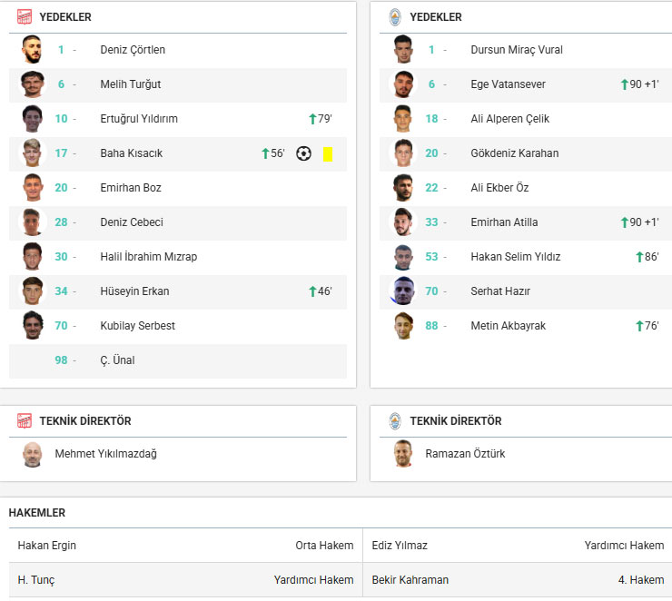Click coach Mehmet Yıkılmazdağ's photo
This screenshot has width=672, height=601.
tap(33, 454)
